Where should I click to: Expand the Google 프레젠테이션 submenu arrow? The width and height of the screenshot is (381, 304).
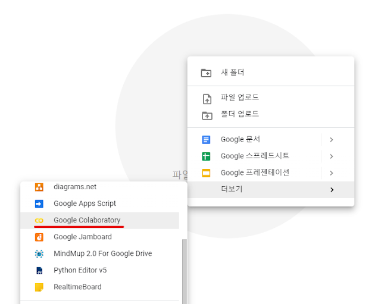point(332,173)
